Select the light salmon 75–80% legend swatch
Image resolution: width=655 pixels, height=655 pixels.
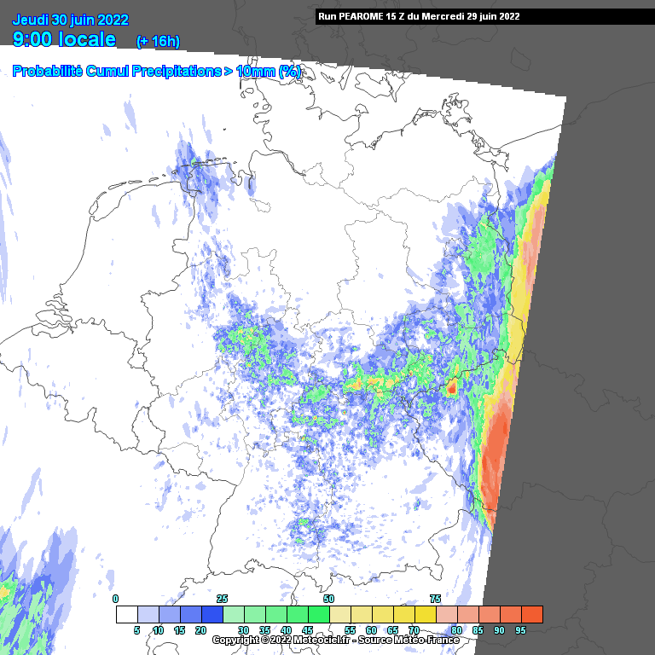[x=446, y=614]
